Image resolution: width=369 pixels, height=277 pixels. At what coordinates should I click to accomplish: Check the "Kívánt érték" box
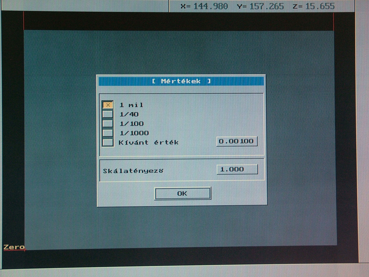[x=108, y=143]
